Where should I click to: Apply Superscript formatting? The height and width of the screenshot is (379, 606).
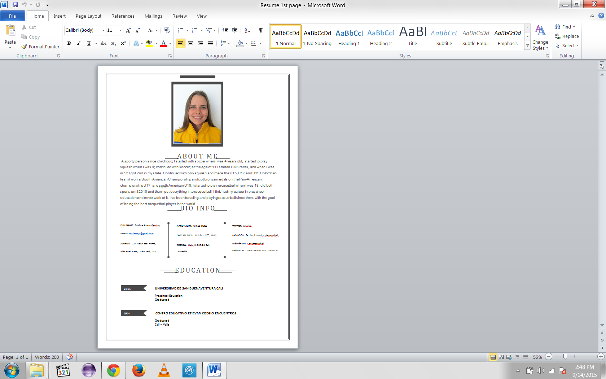click(123, 43)
